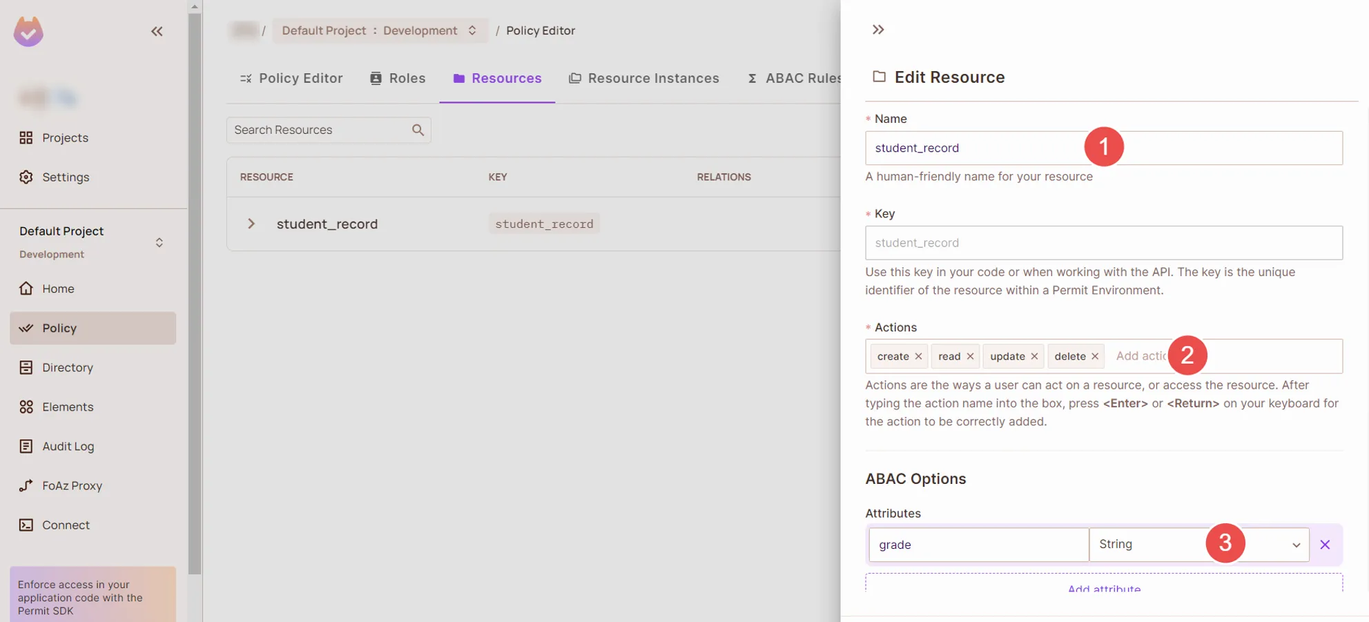The image size is (1369, 622).
Task: Delete the grade attribute row
Action: [1324, 545]
